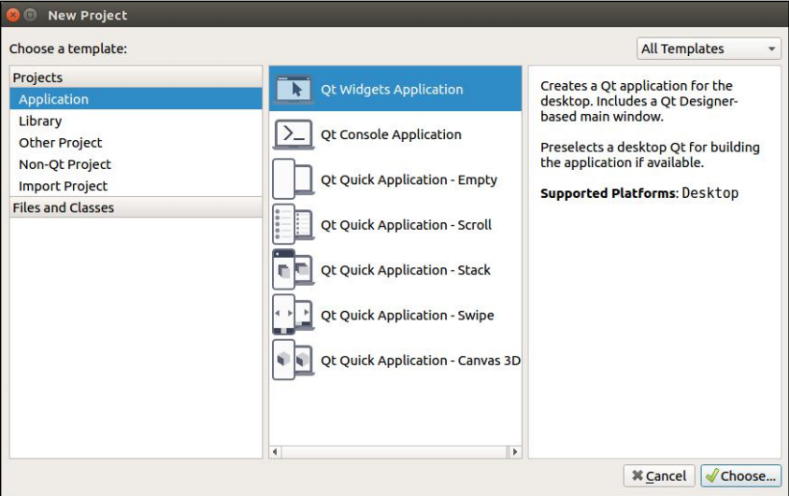Select the Qt Widgets Application template icon
Viewport: 789px width, 496px height.
294,89
